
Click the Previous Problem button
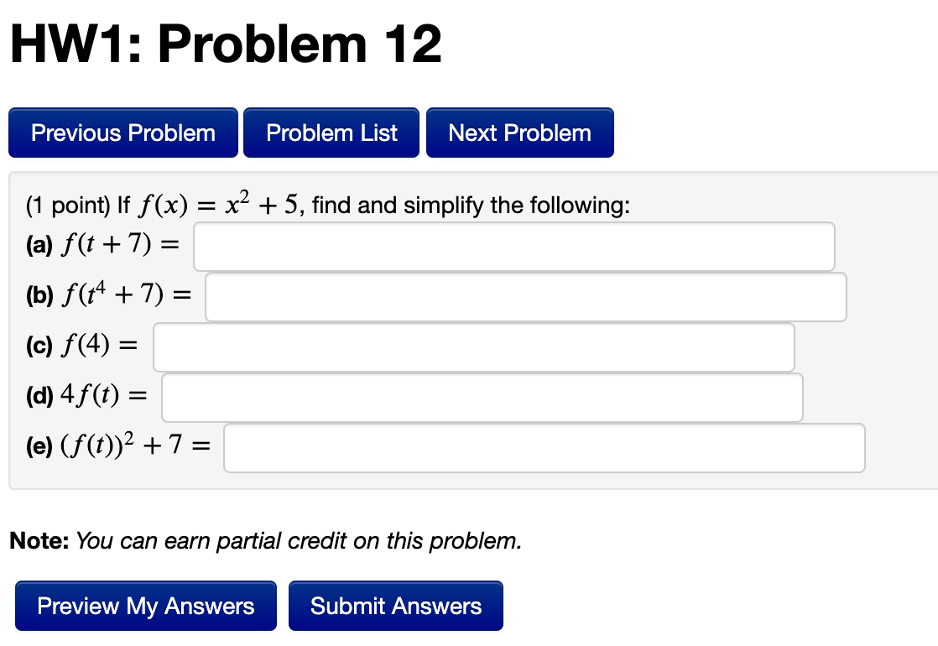click(122, 132)
